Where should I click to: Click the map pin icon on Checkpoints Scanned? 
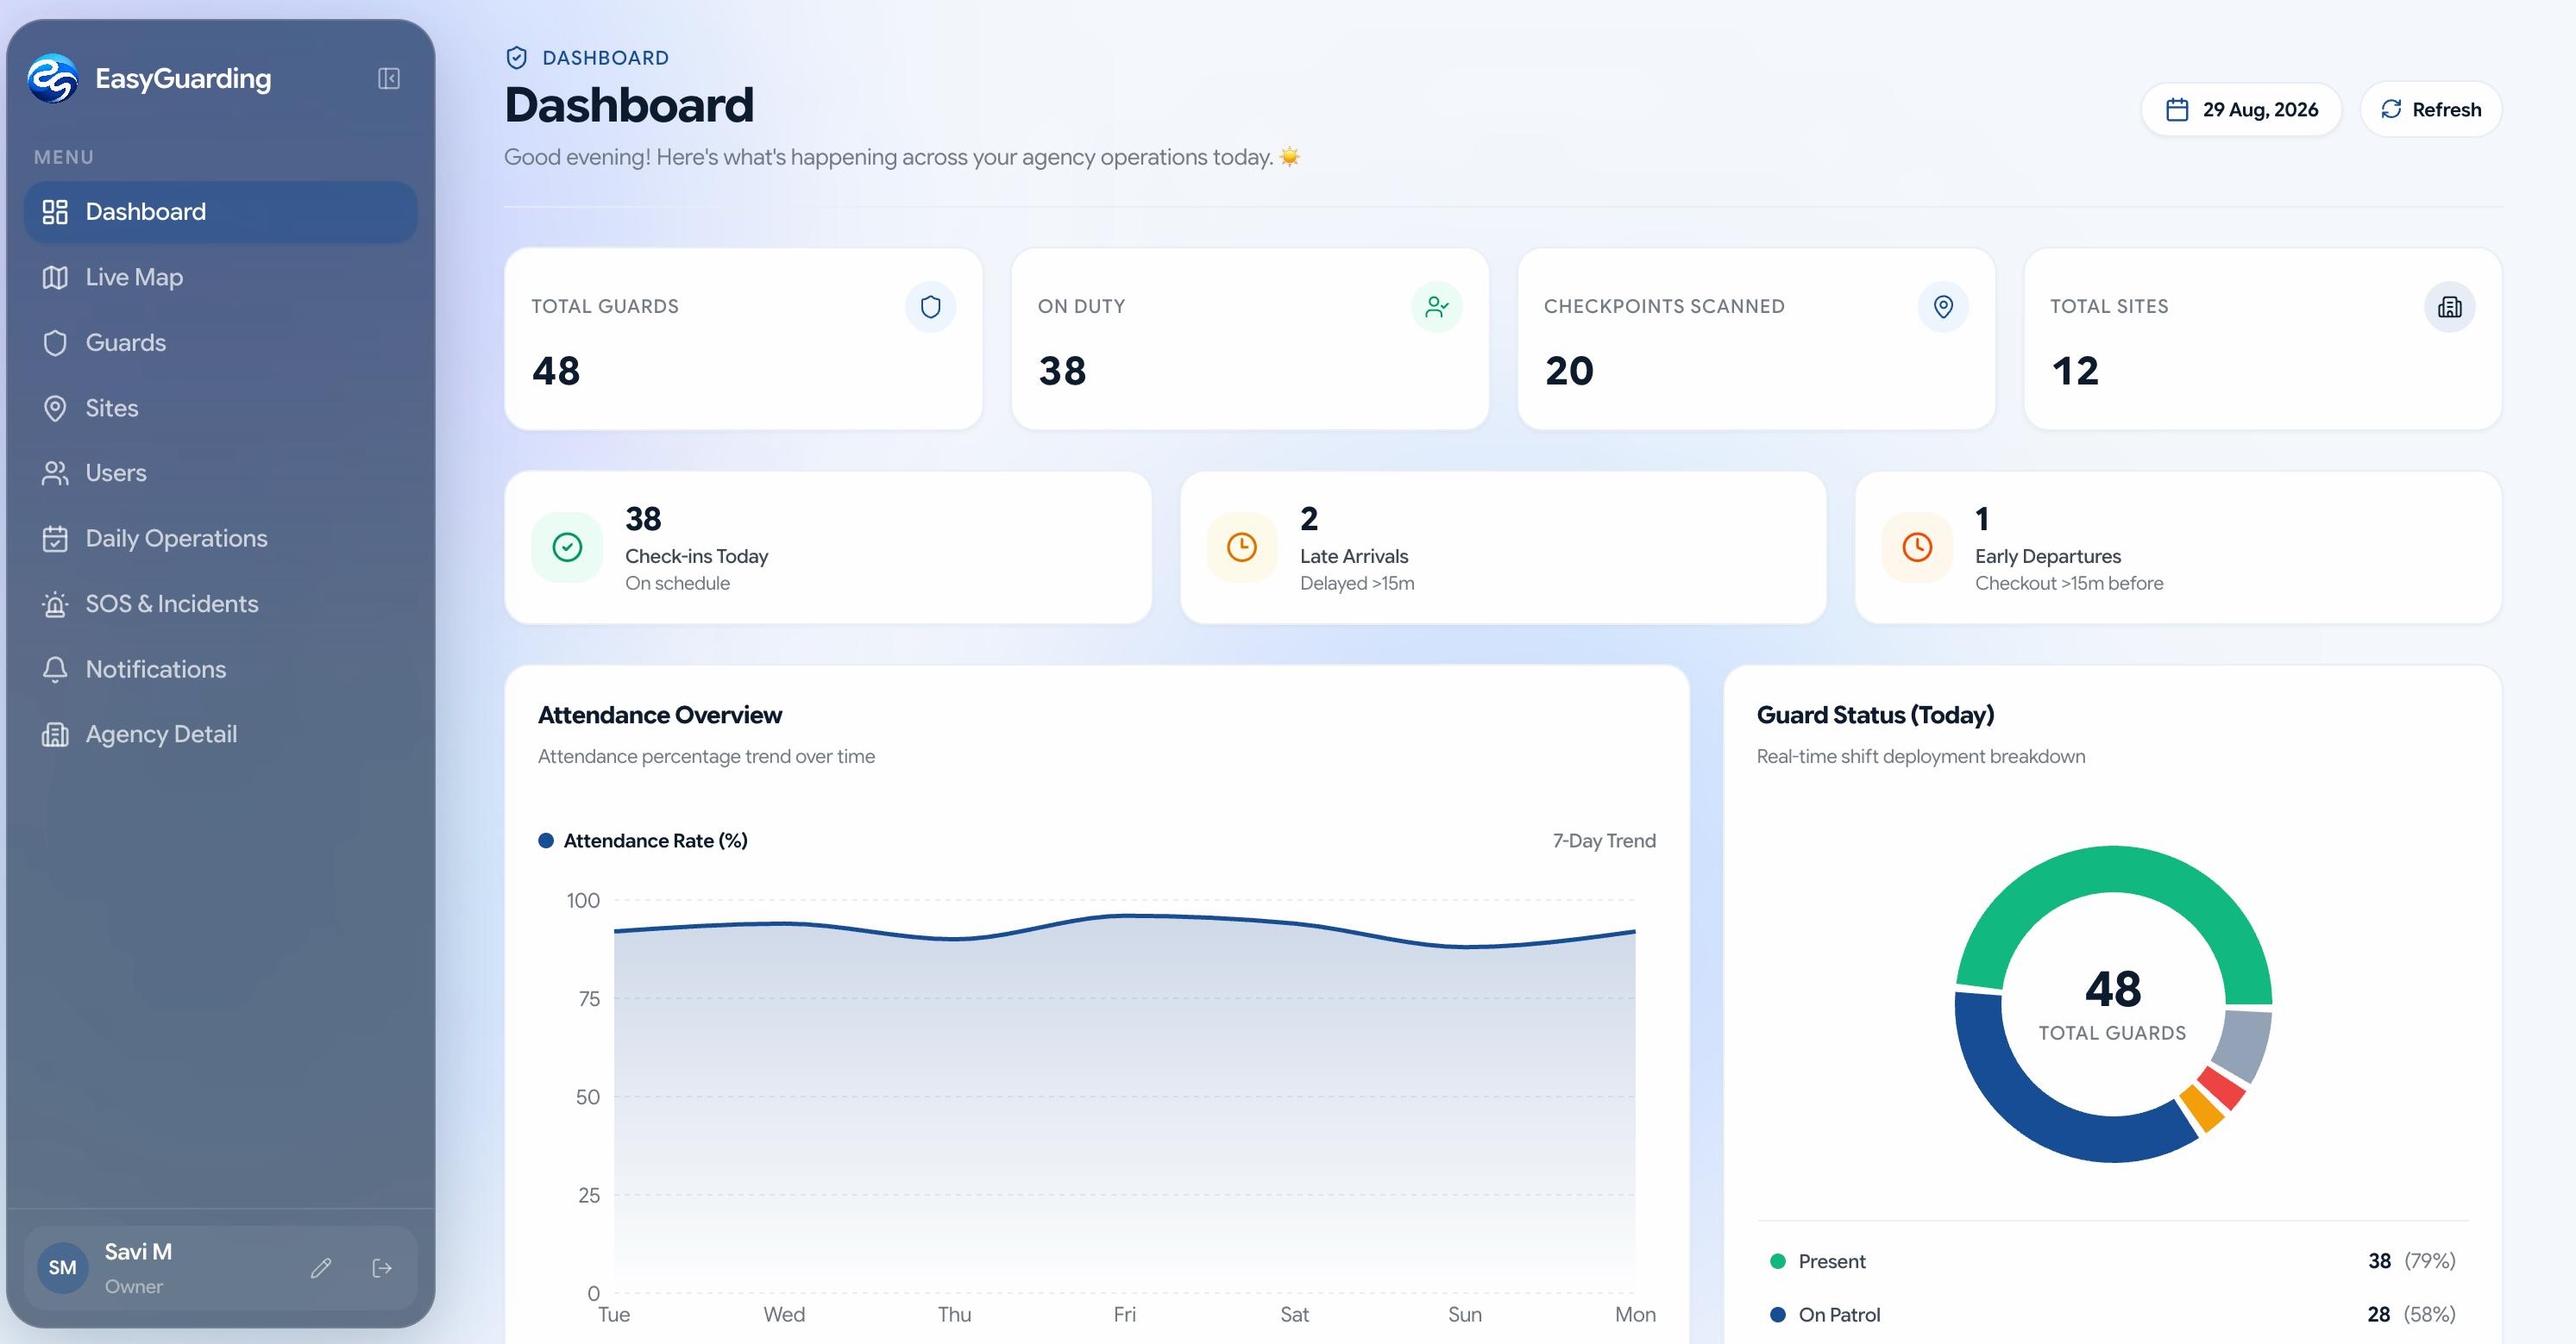1943,307
